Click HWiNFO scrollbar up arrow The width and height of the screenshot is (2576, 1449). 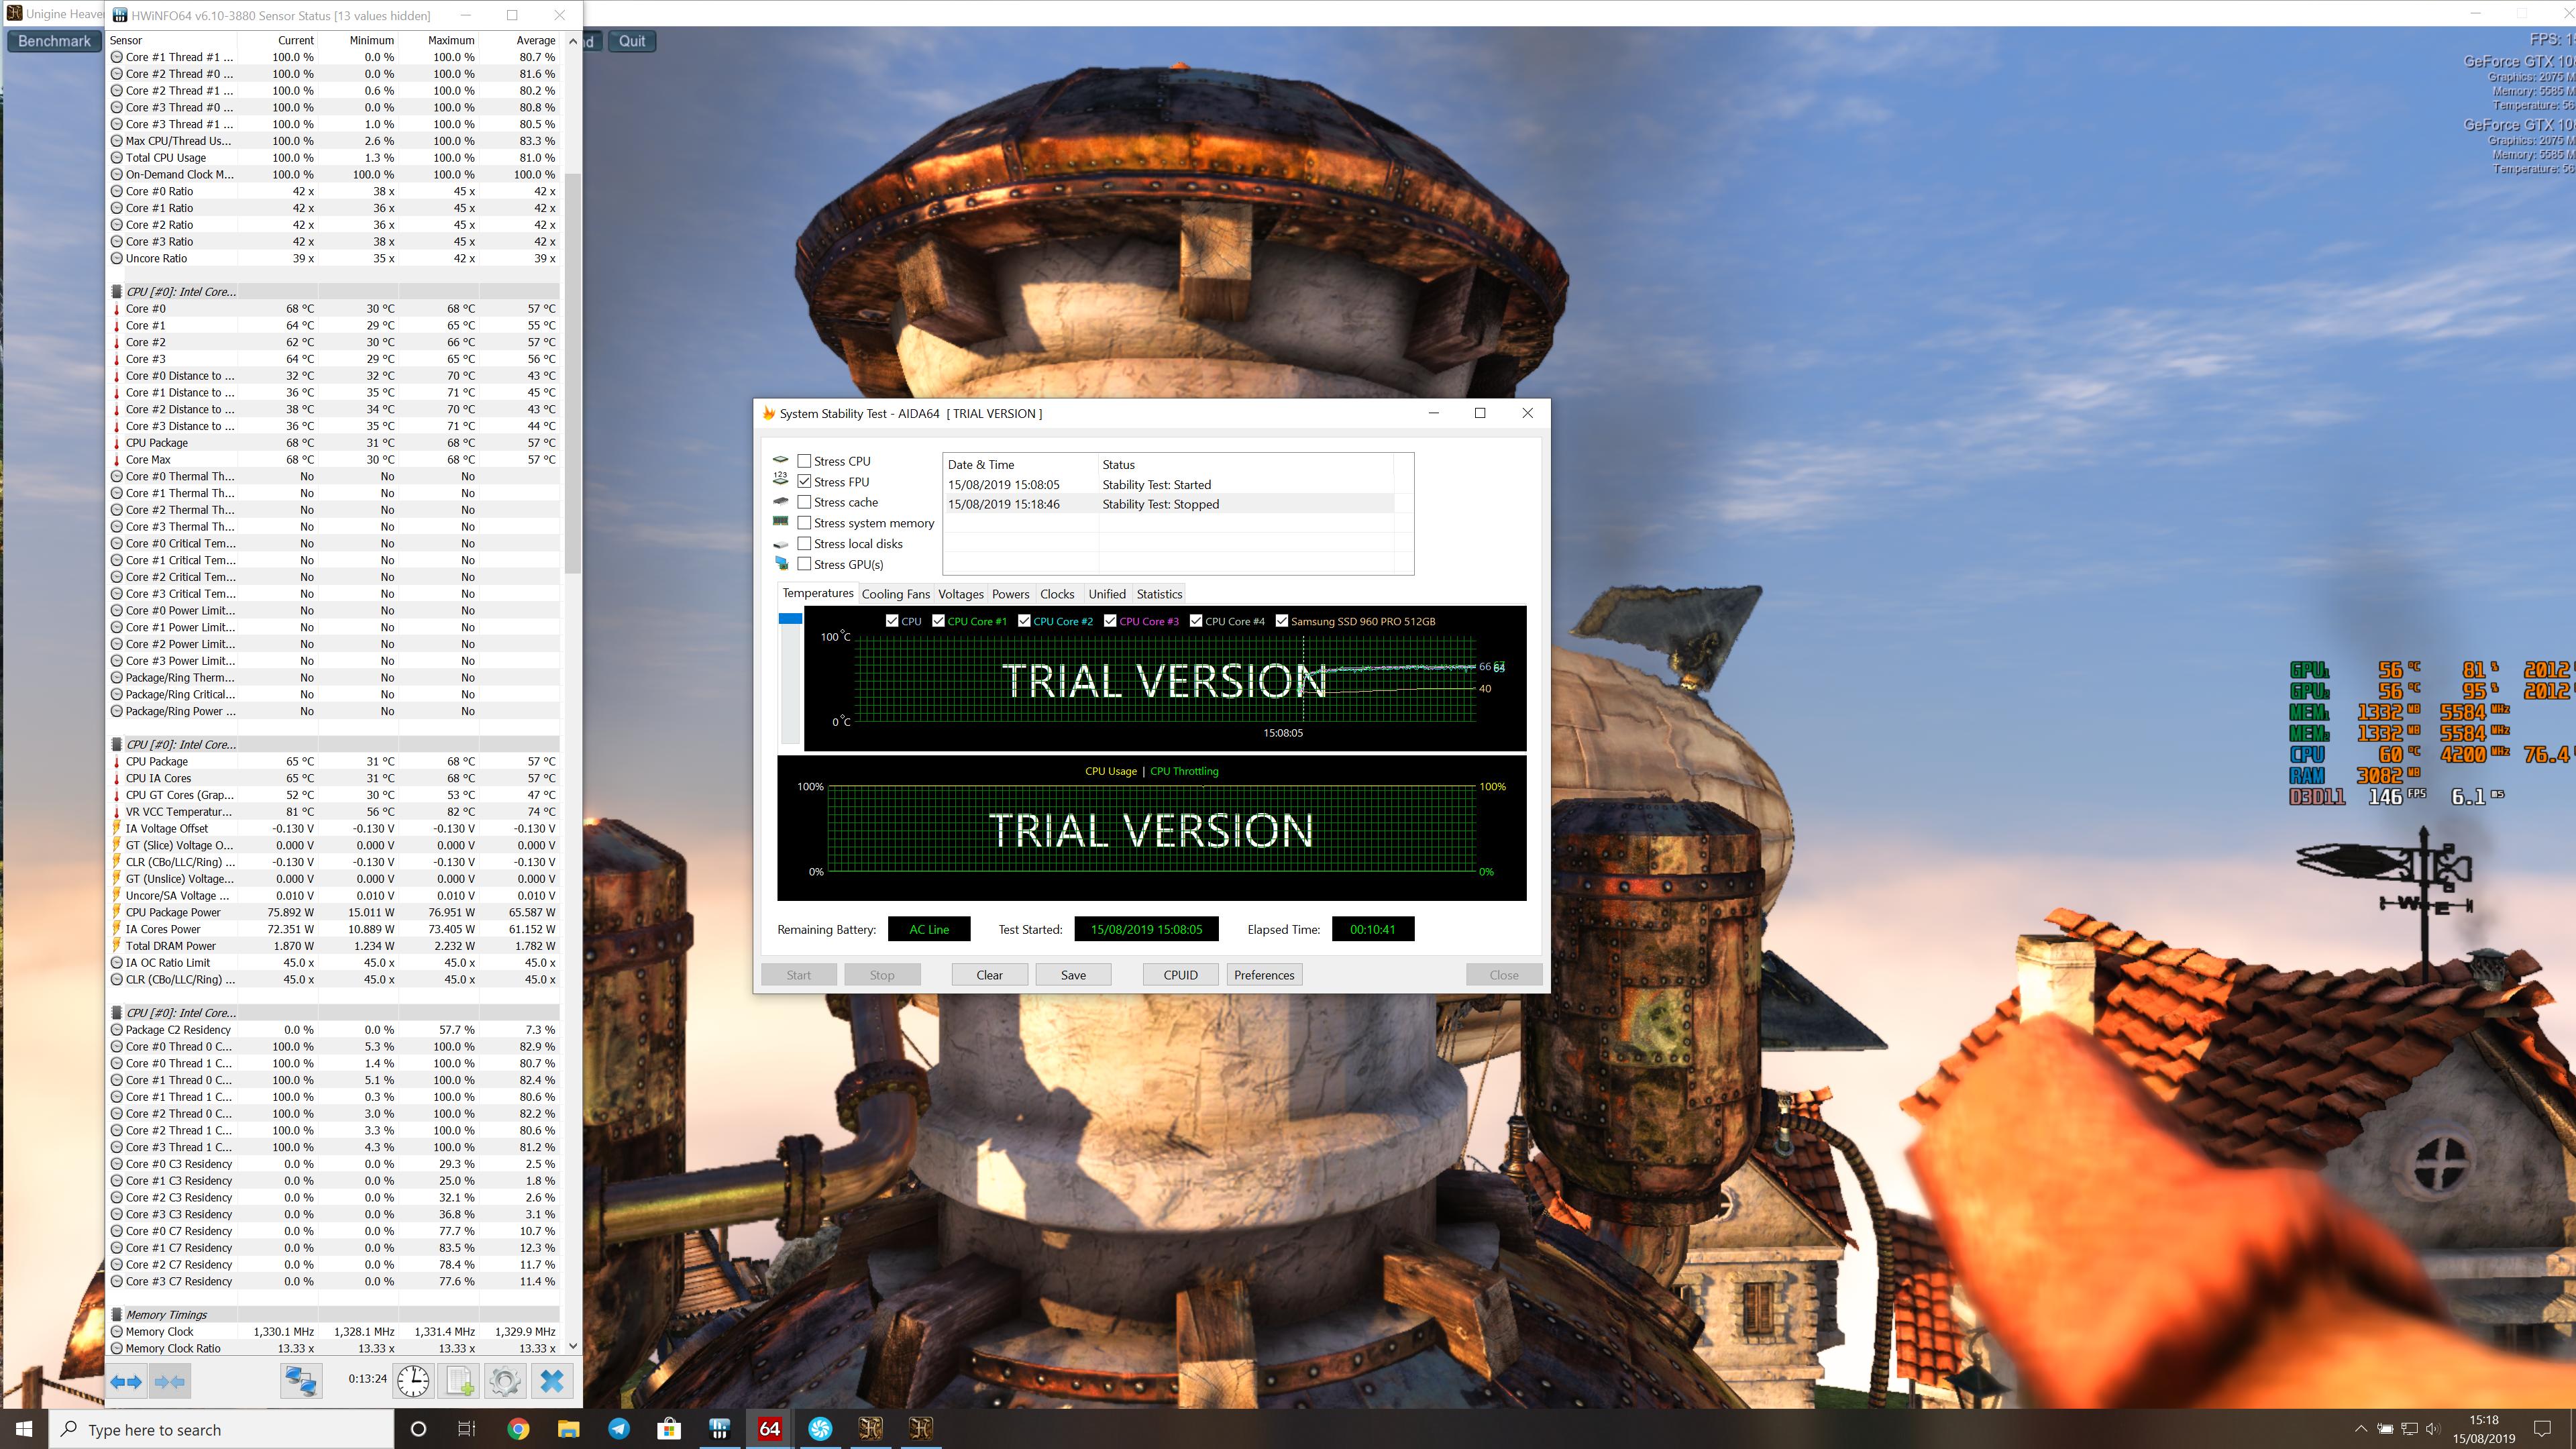click(572, 41)
